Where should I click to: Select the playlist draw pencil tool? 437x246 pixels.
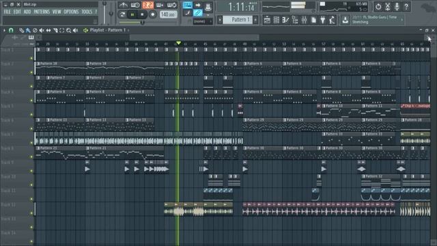(x=21, y=30)
